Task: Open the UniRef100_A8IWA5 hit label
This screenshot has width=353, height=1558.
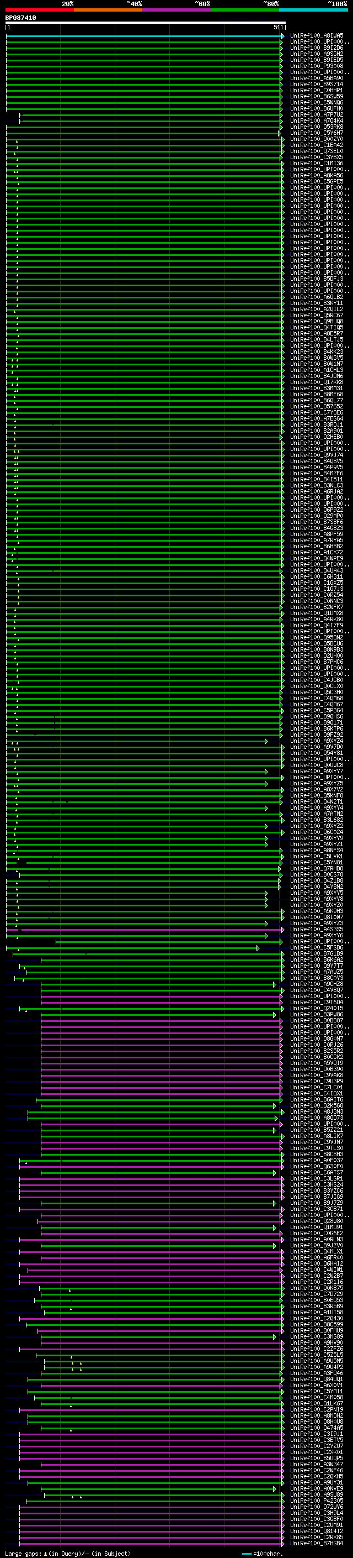Action: 317,36
